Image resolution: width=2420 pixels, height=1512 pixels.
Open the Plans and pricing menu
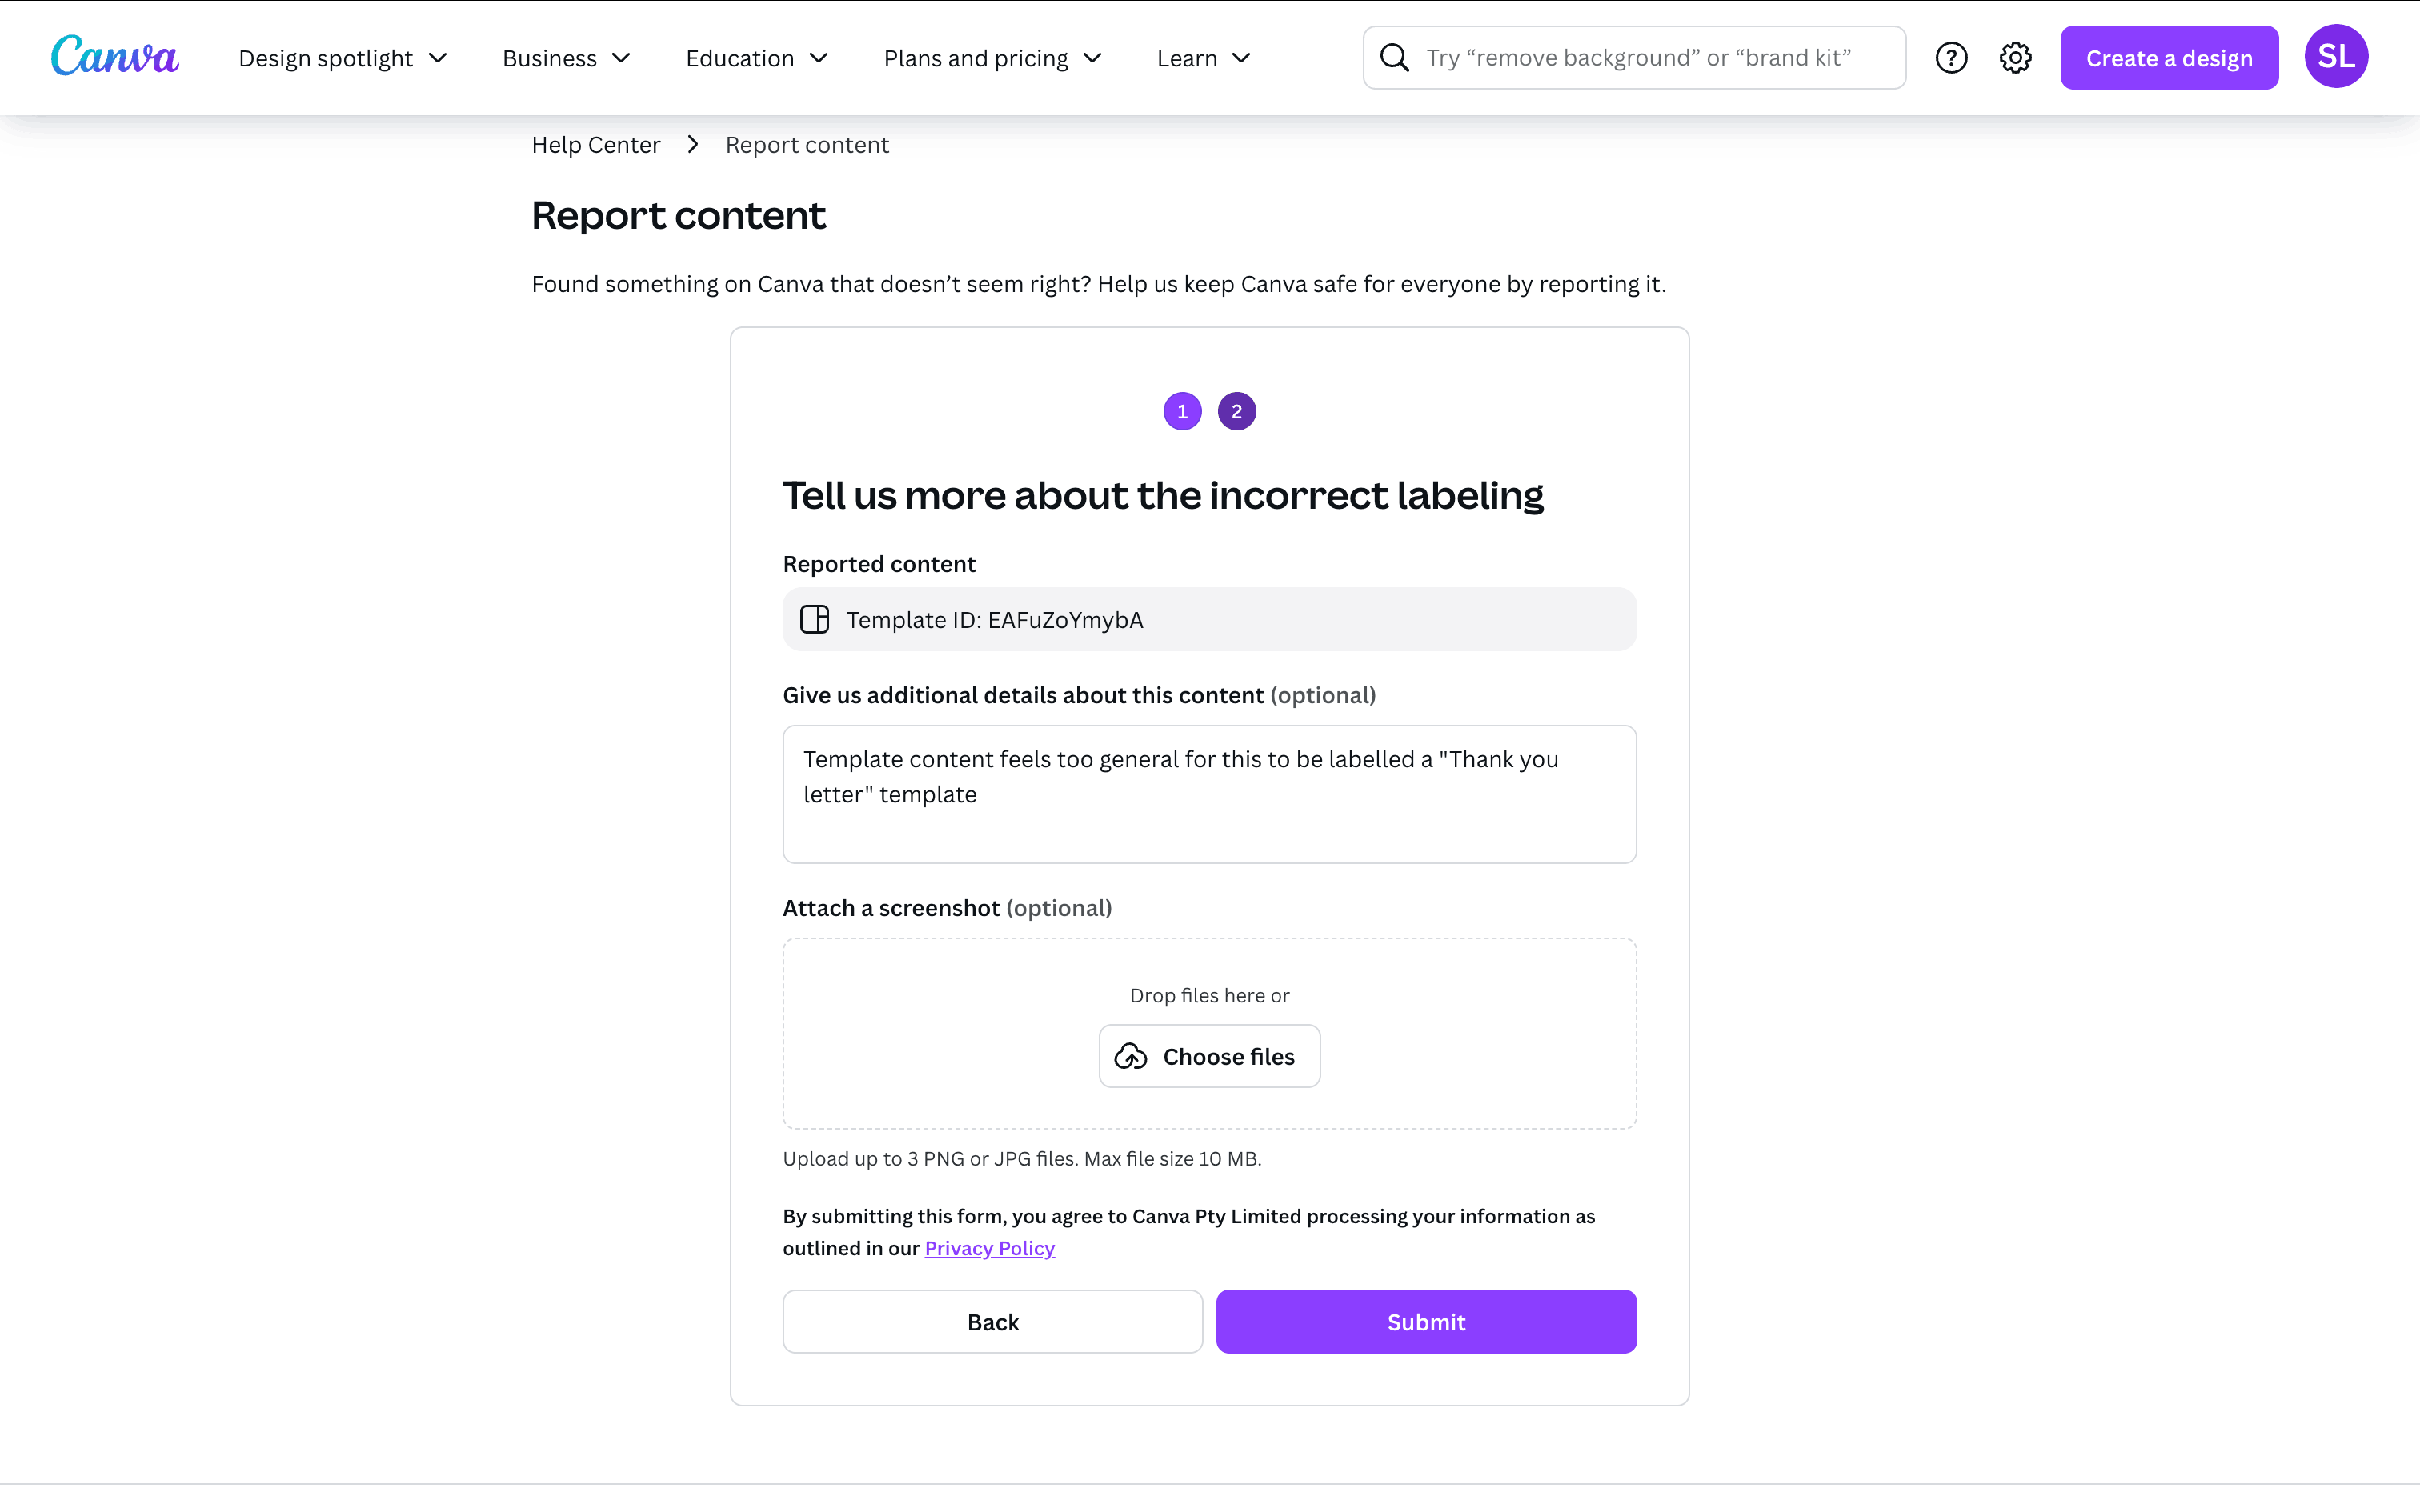coord(992,59)
